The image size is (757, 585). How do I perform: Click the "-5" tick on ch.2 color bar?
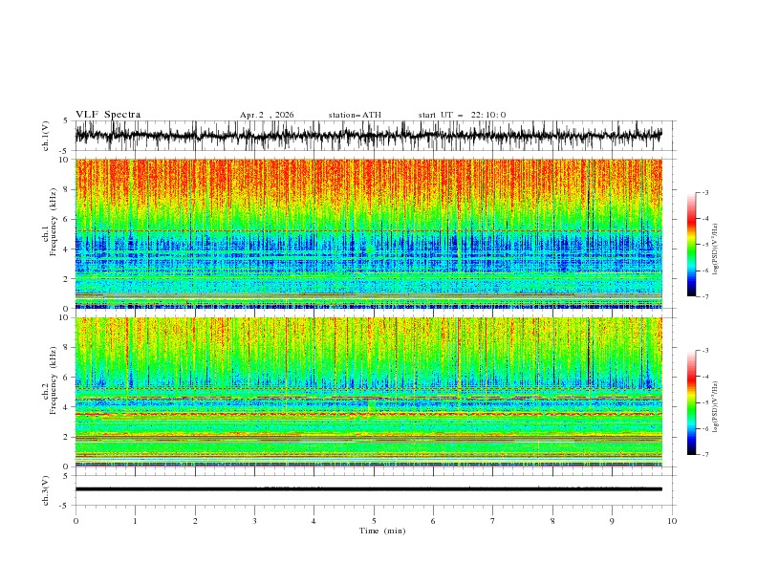705,402
